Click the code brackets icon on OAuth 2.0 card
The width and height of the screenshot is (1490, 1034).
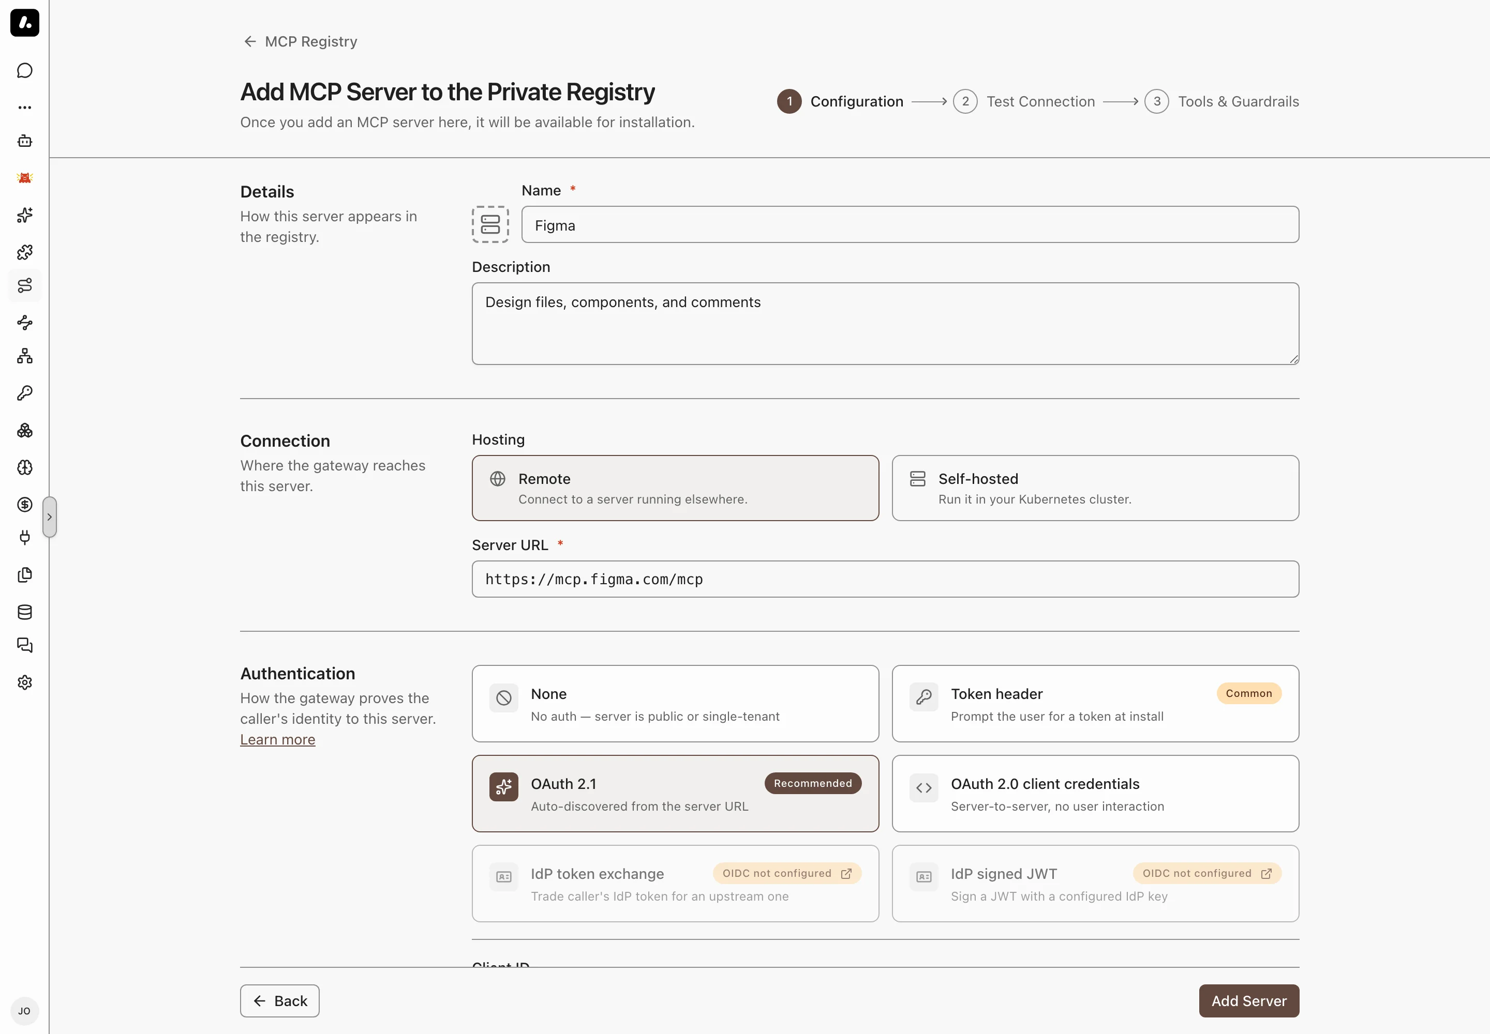pyautogui.click(x=924, y=788)
